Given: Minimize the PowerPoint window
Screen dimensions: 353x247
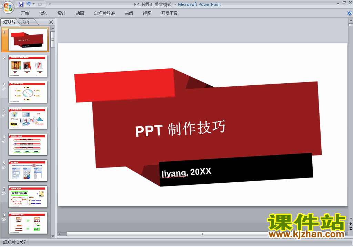Looking at the screenshot, I should coord(338,3).
